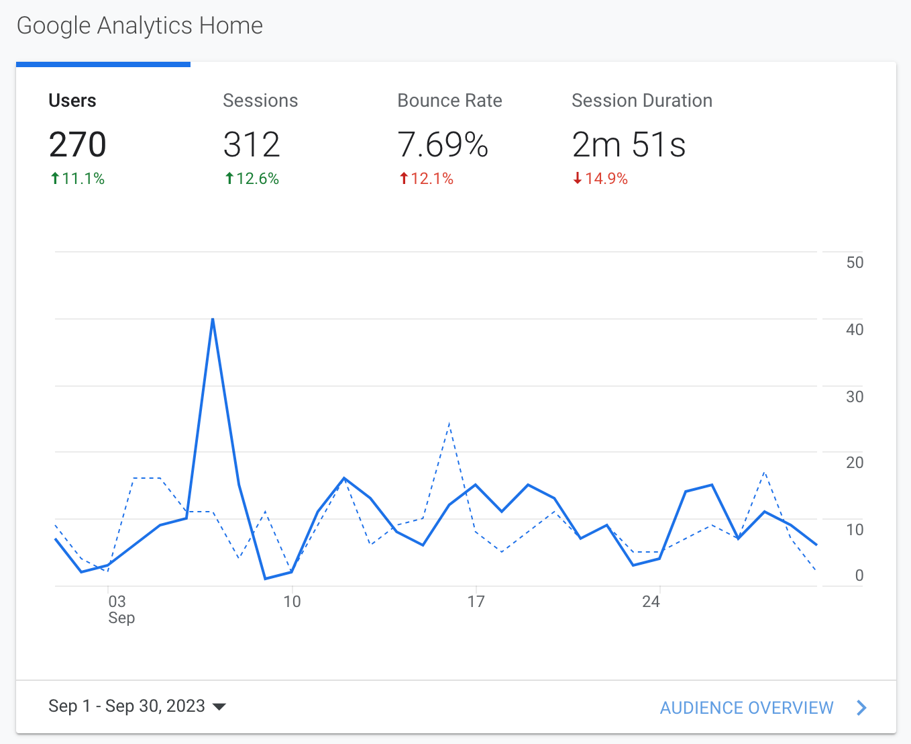The height and width of the screenshot is (744, 911).
Task: Click the 312 sessions value
Action: click(252, 144)
